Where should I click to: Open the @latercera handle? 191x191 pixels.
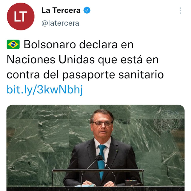tap(60, 23)
